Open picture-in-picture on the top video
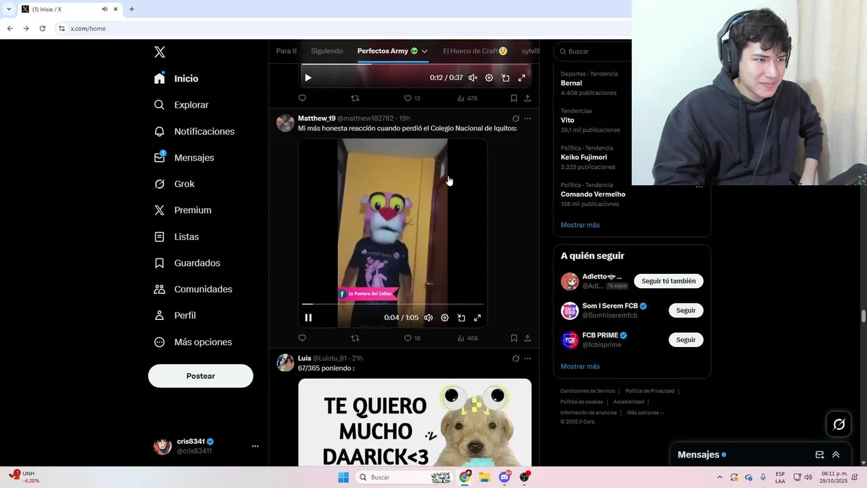Screen dimensions: 867x488 (x=505, y=78)
